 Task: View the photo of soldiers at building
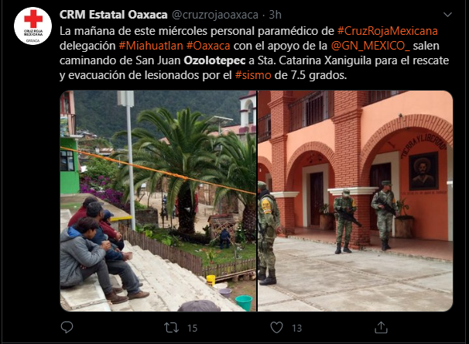click(355, 201)
